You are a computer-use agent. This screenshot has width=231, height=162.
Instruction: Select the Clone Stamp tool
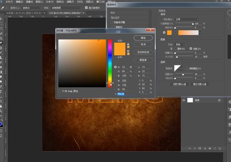click(1, 57)
